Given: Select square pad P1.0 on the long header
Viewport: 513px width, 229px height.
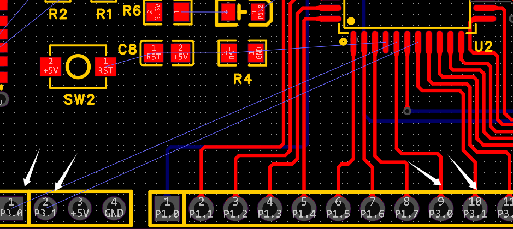Looking at the screenshot, I should (167, 208).
